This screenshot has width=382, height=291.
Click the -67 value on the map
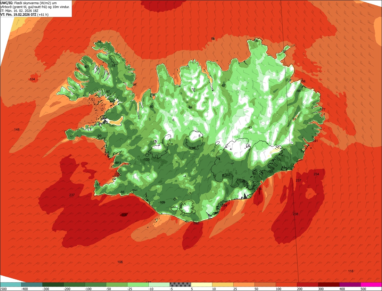[x=223, y=86]
